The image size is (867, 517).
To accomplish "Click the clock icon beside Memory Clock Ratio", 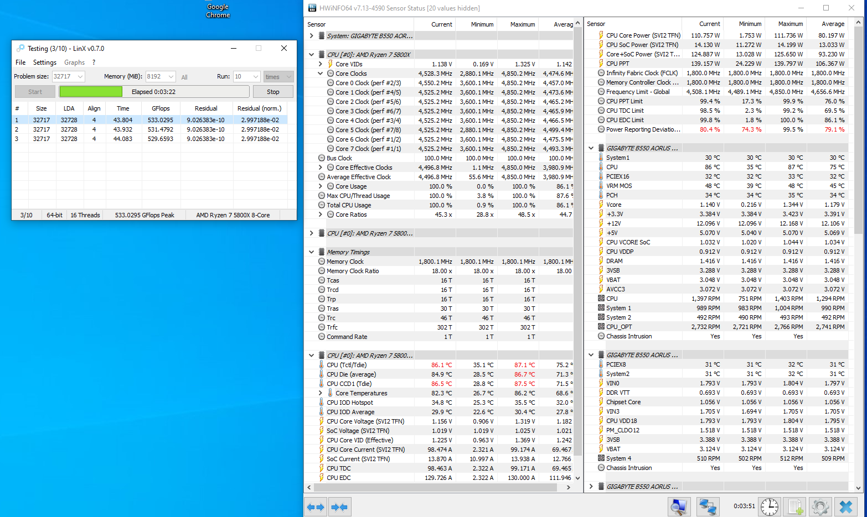I will click(322, 271).
